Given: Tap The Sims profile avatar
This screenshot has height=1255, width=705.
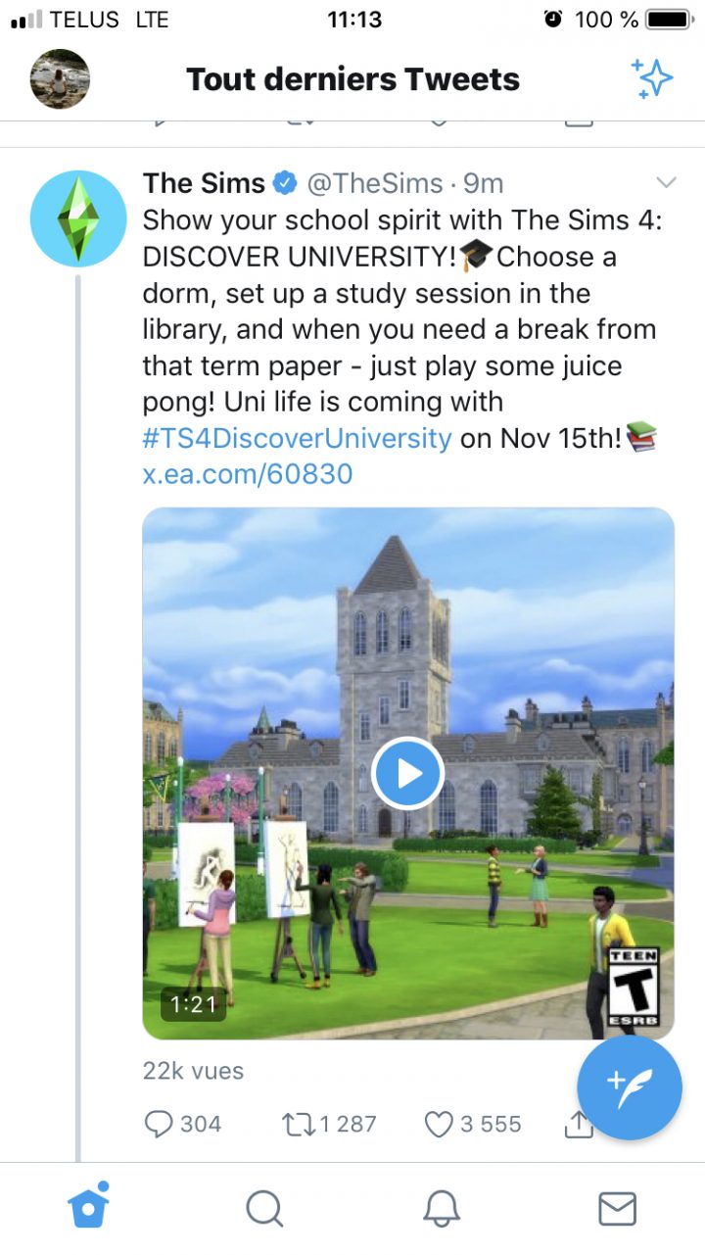Looking at the screenshot, I should pos(78,217).
